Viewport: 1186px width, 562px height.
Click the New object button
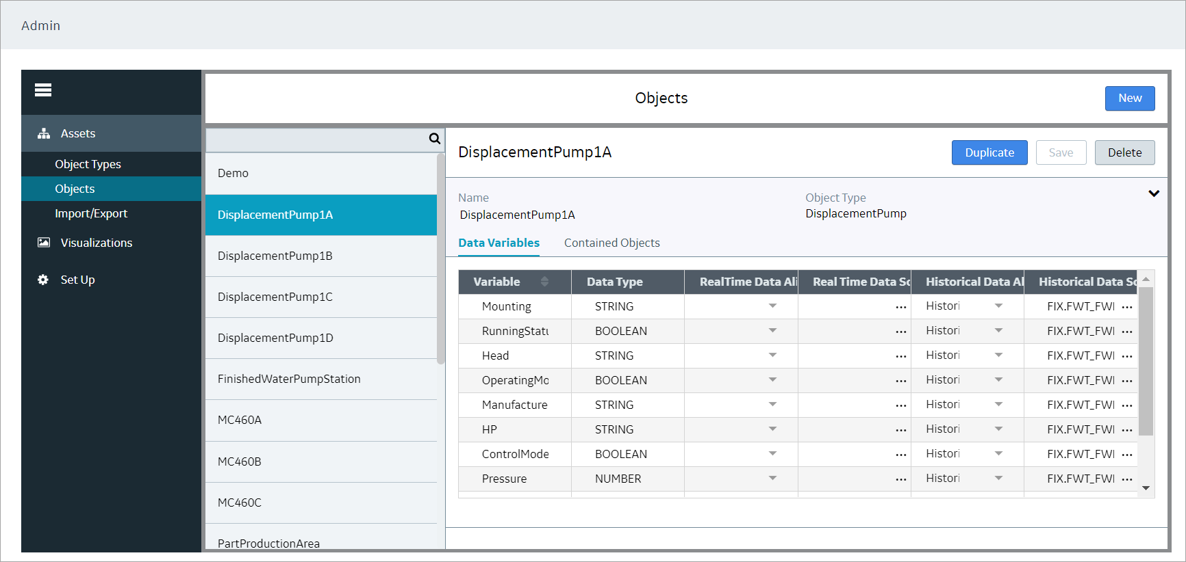[1130, 98]
